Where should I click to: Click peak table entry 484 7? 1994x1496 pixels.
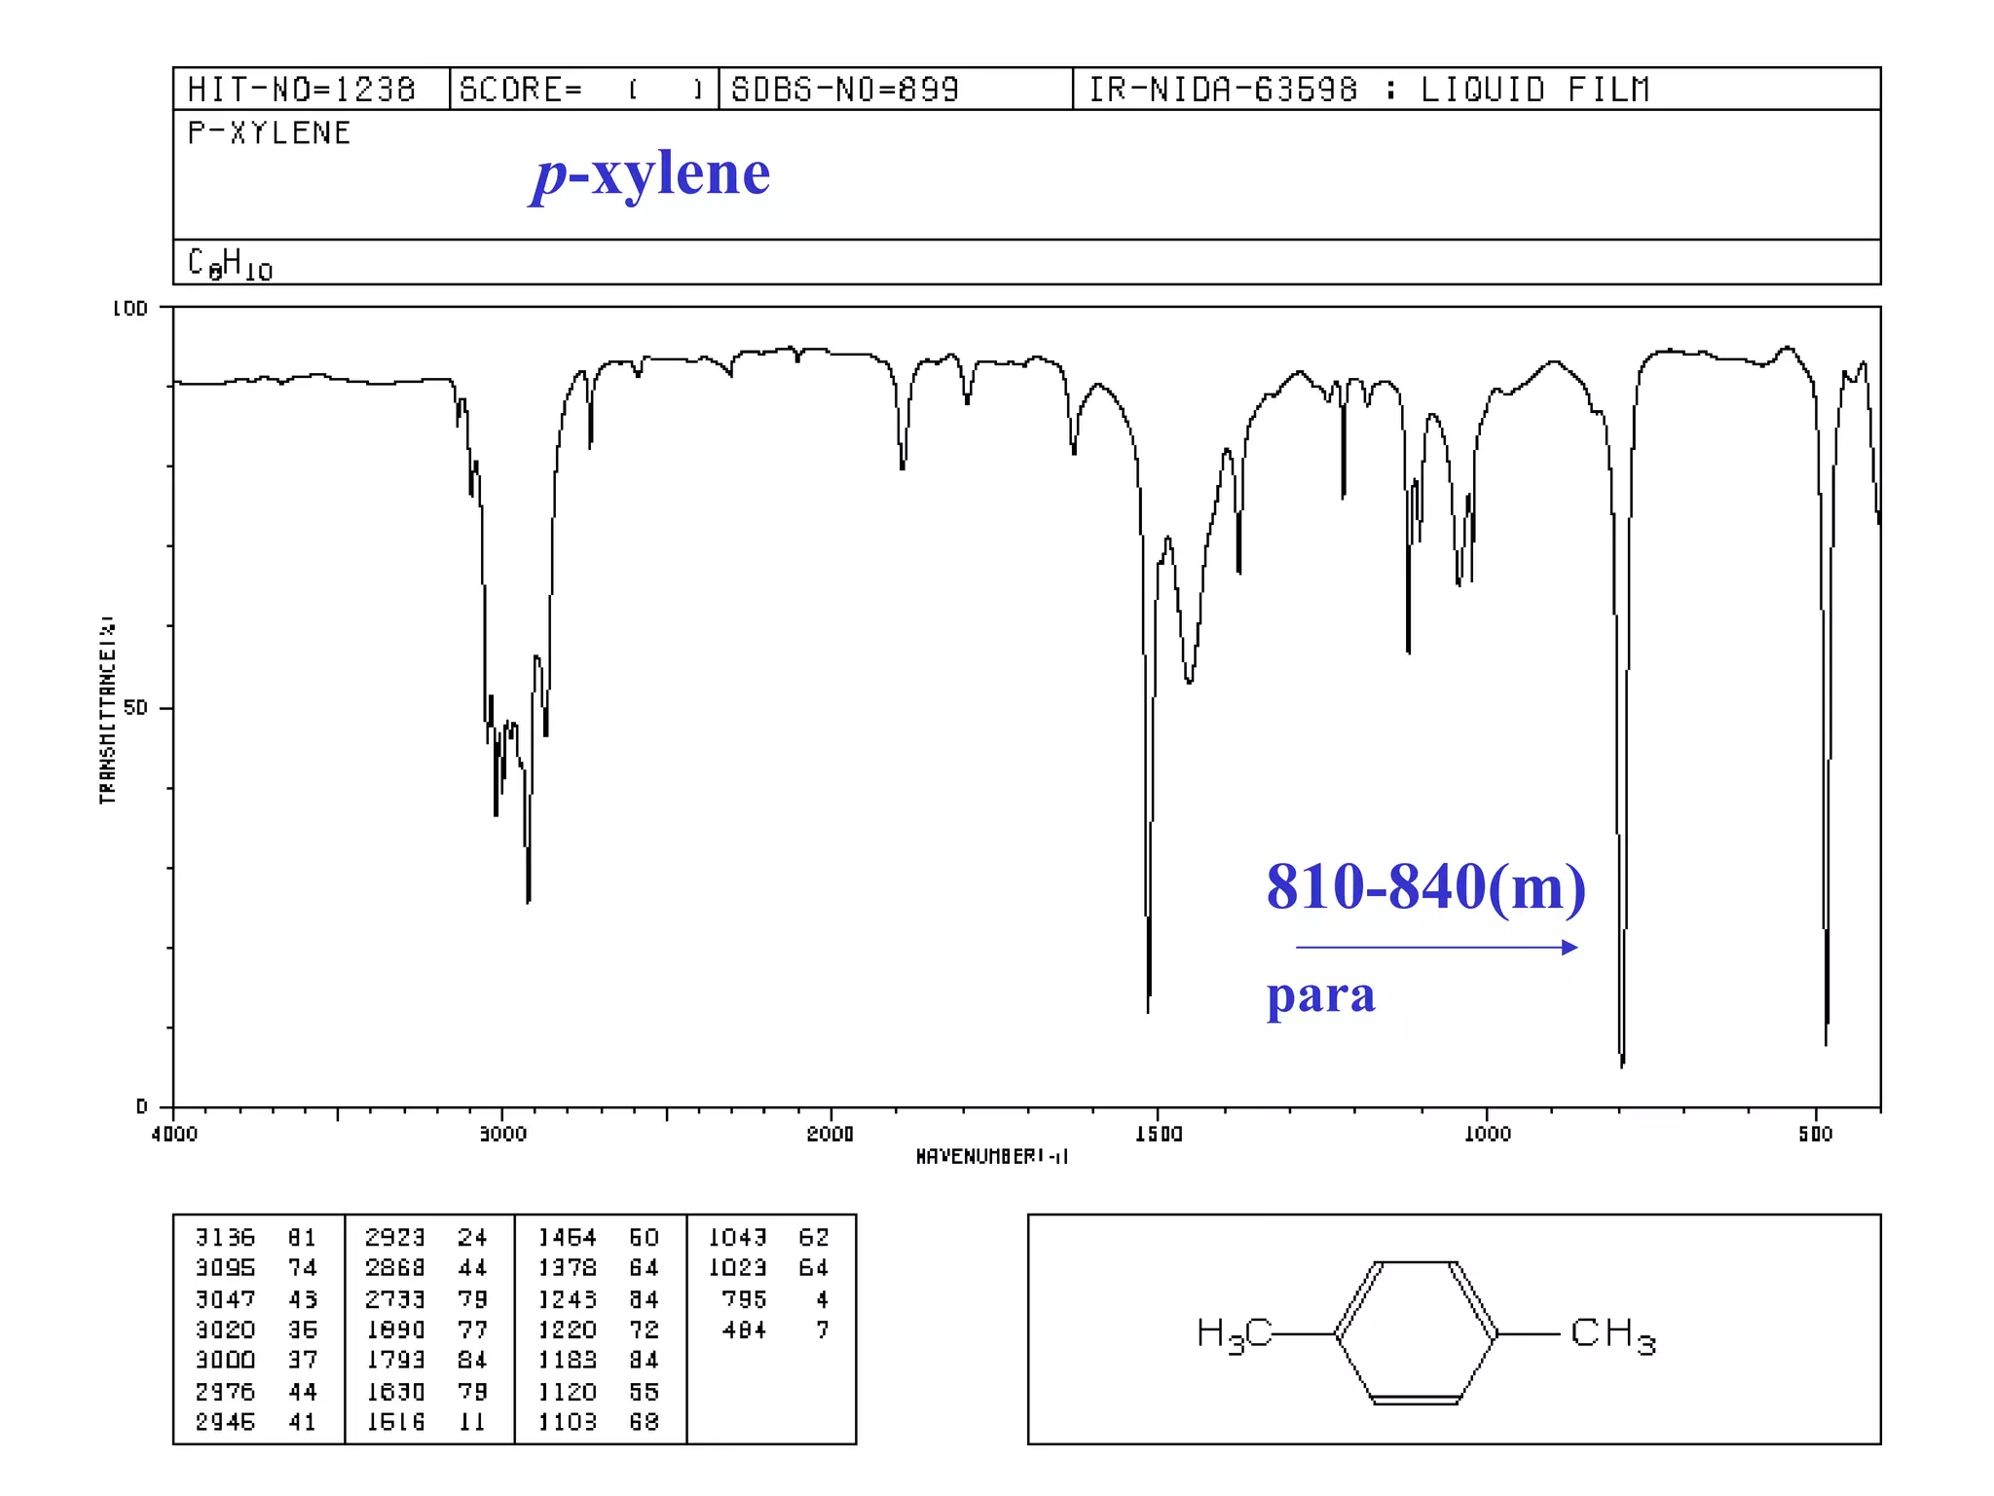(776, 1329)
